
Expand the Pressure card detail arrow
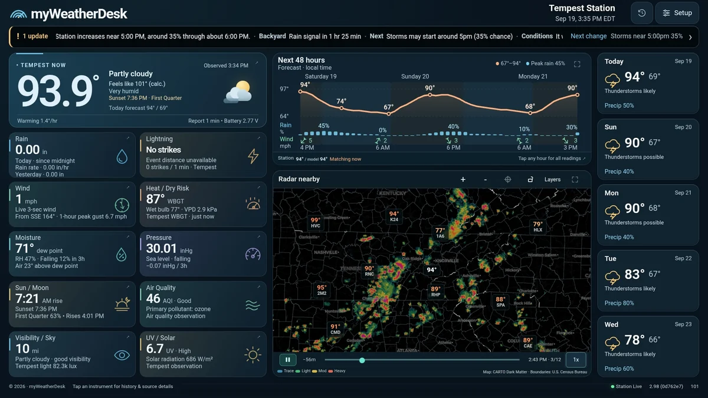coord(259,237)
